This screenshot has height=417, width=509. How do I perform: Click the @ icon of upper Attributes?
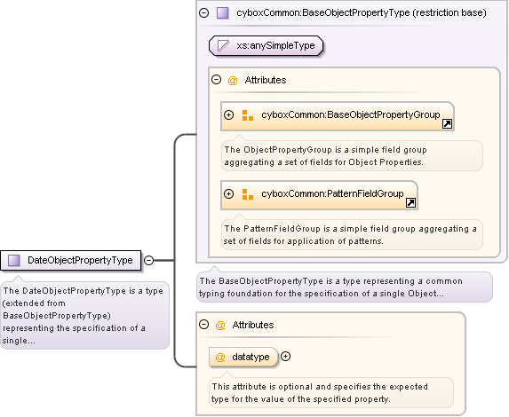[233, 81]
